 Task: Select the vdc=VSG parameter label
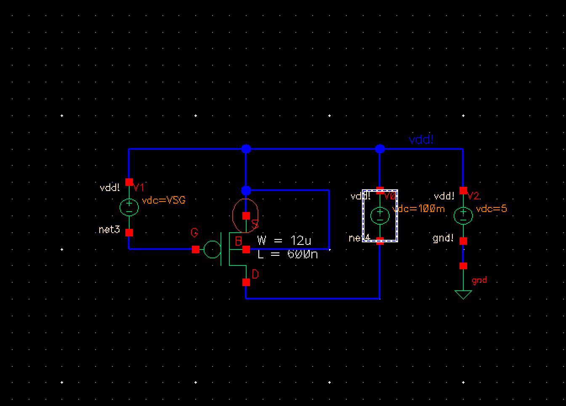(164, 200)
